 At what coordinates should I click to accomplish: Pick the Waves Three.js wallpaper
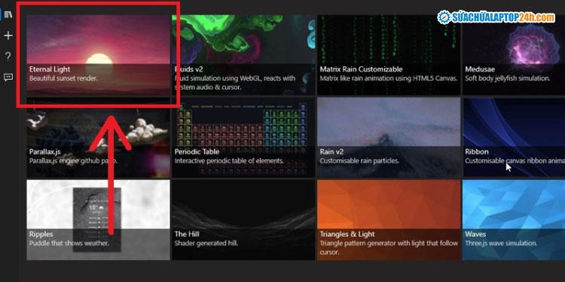514,220
